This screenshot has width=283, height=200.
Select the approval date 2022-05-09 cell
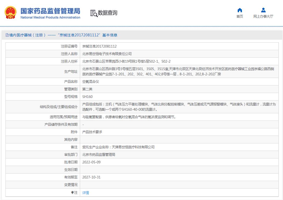[92, 162]
